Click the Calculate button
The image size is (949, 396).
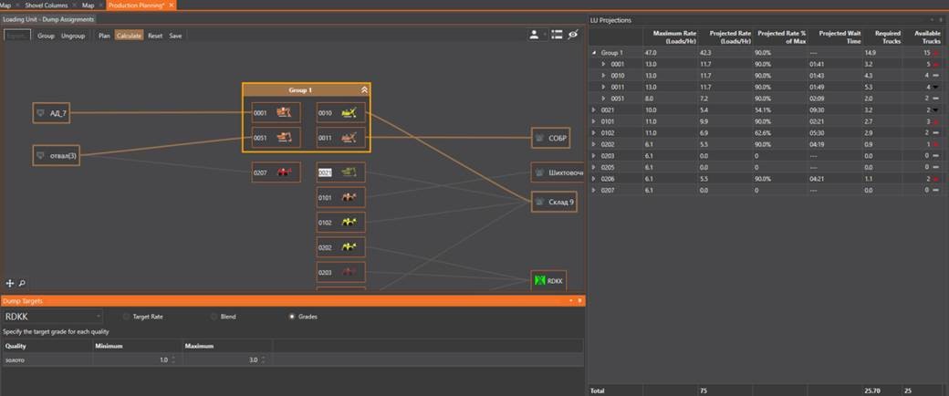point(129,36)
